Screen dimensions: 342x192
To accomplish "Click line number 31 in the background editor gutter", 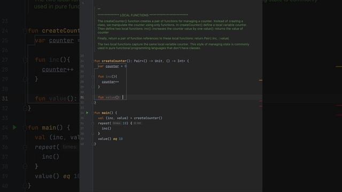I will (x=5, y=99).
